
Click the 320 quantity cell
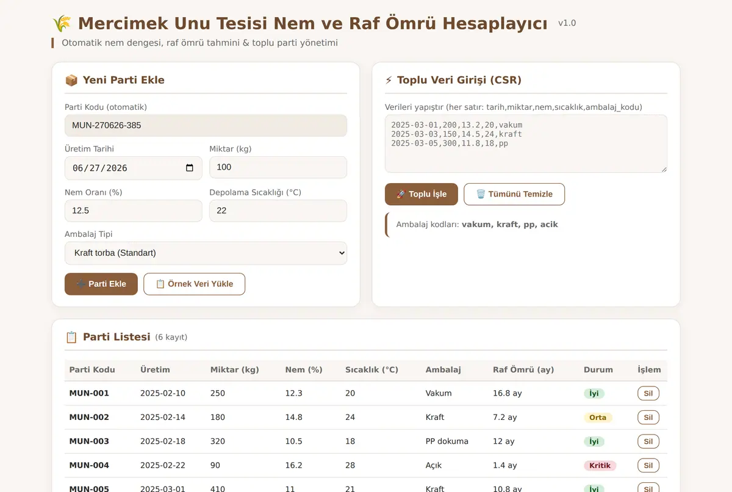point(218,441)
